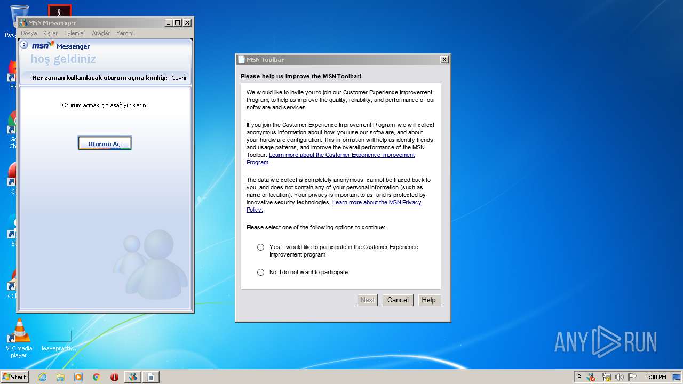Open VLC media player desktop shortcut

coord(19,338)
